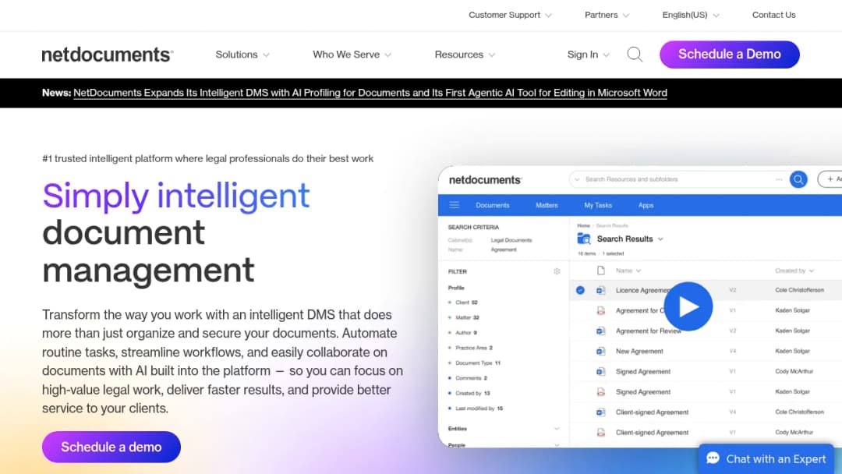The height and width of the screenshot is (474, 842).
Task: Select the Created by 13 filter
Action: (x=472, y=393)
